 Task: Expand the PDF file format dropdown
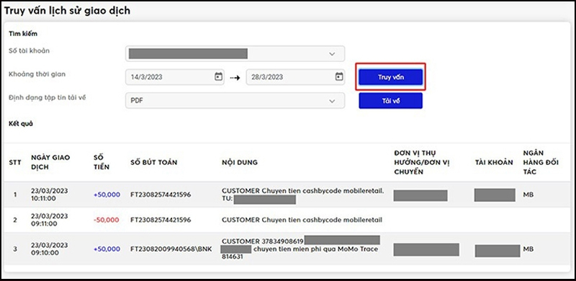(x=235, y=100)
